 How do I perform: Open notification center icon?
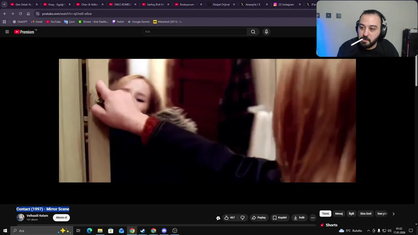coord(411,231)
